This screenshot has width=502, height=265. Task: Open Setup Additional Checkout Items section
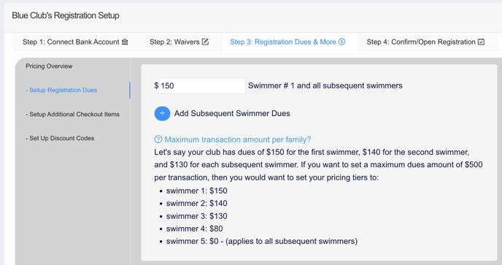(72, 114)
